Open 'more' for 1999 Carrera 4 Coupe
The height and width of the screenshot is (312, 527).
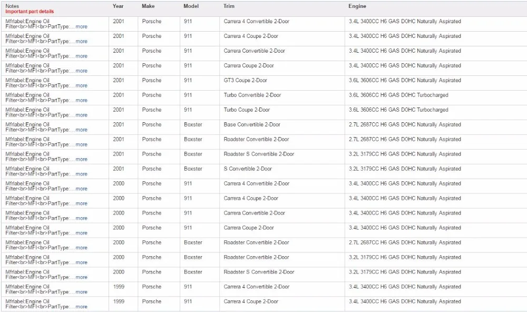click(81, 307)
